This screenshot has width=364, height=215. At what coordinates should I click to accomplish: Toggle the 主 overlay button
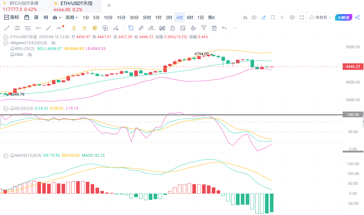74,28
